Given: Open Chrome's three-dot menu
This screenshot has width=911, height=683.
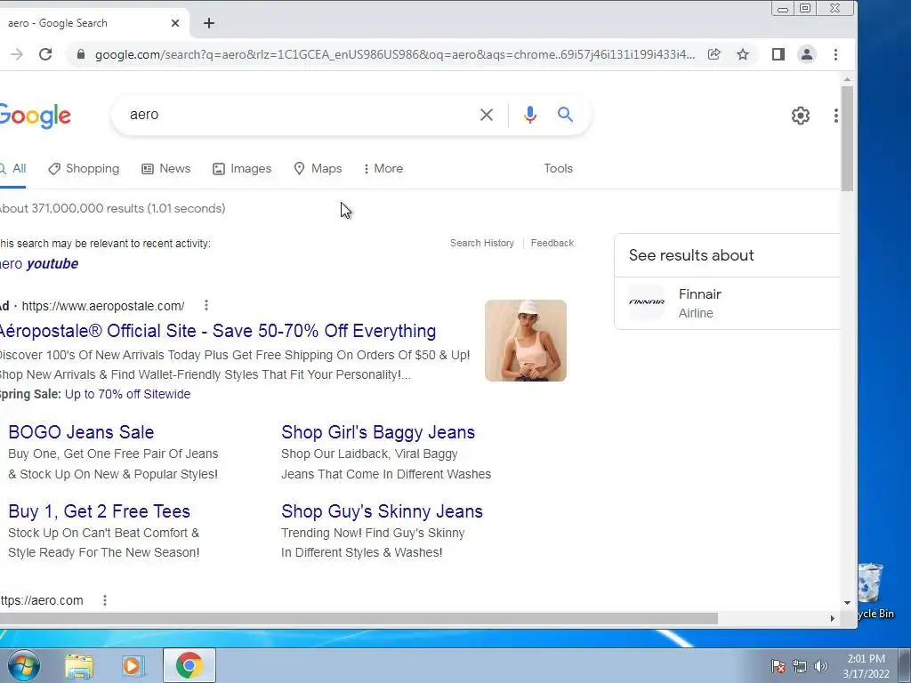Looking at the screenshot, I should [x=835, y=54].
